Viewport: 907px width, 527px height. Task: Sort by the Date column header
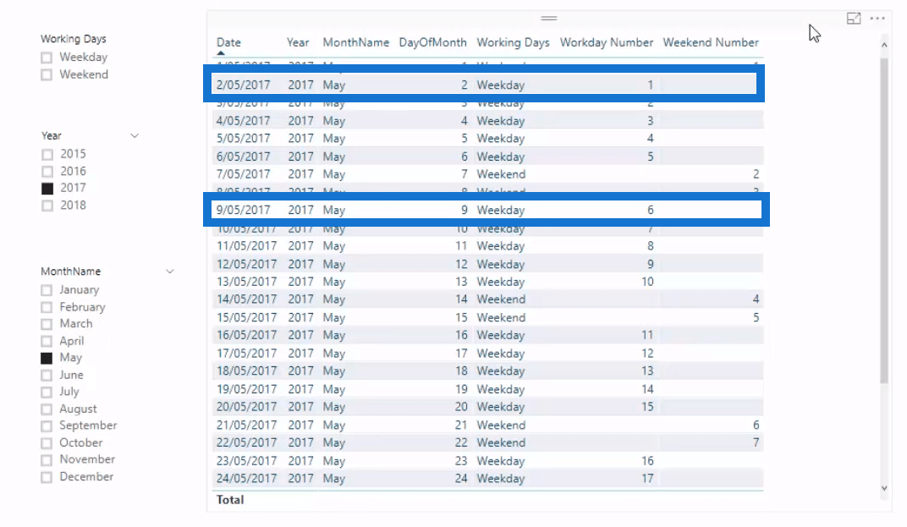click(228, 42)
